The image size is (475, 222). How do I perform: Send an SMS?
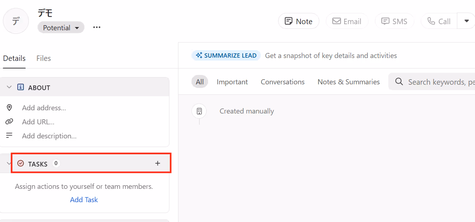click(x=394, y=21)
